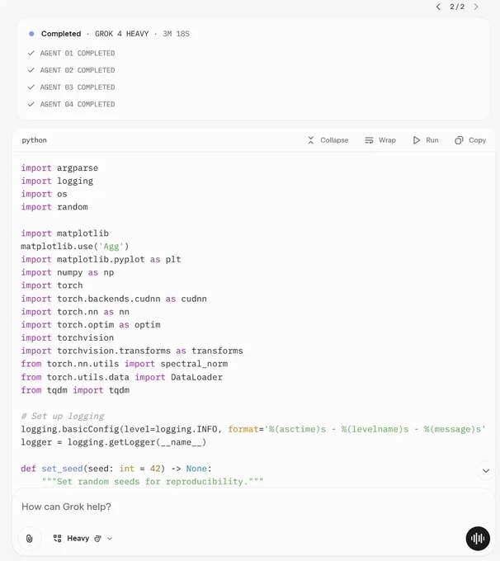Click the Heavy mode grid icon
Viewport: 500px width, 561px height.
point(57,539)
